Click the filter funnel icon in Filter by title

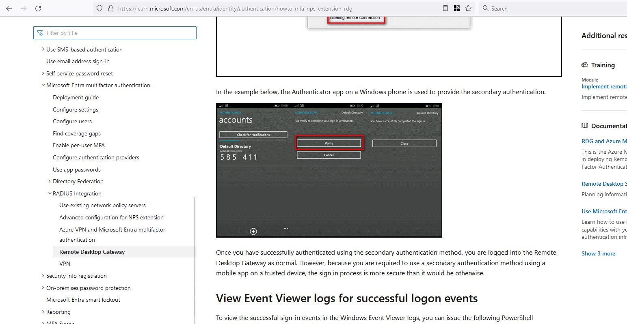click(x=40, y=33)
